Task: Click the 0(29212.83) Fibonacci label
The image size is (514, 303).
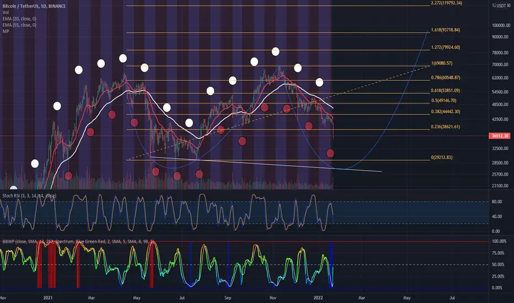Action: [442, 157]
